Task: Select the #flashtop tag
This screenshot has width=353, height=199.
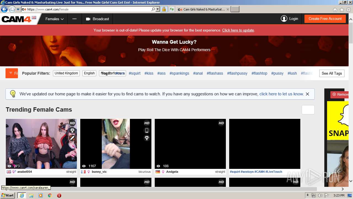Action: 259,73
